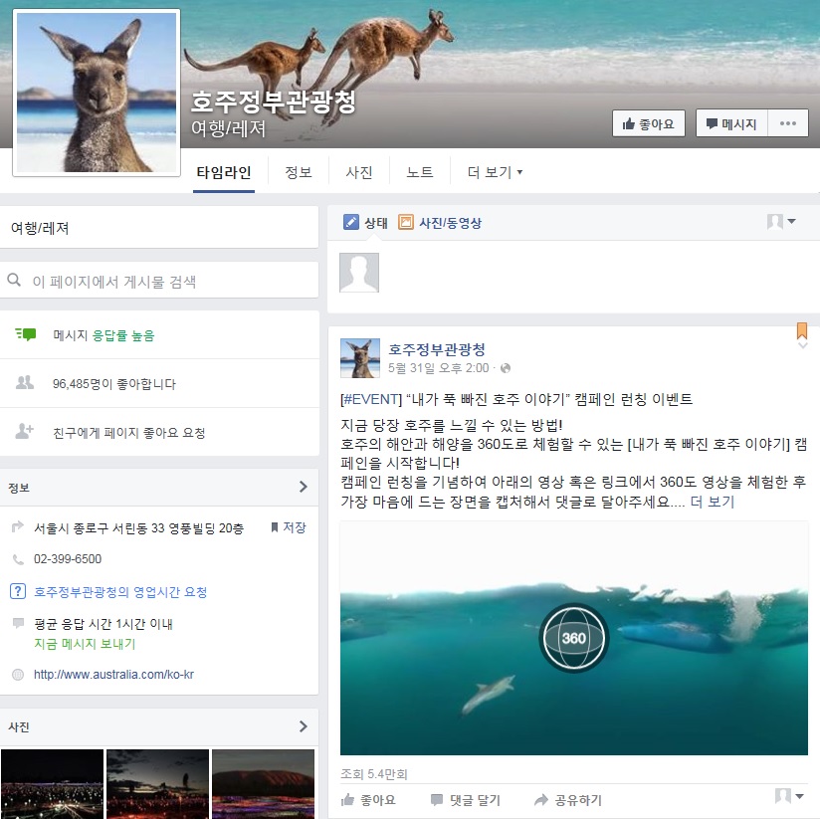Select the 정보 tab
Screen dimensions: 820x819
click(299, 172)
